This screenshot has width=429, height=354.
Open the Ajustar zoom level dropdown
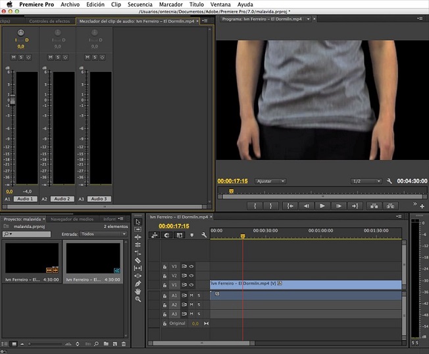coord(270,181)
